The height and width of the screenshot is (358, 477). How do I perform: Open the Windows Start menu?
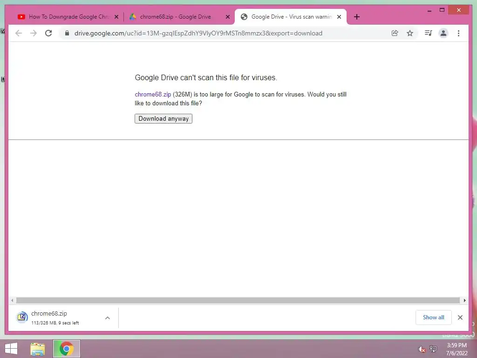point(11,349)
